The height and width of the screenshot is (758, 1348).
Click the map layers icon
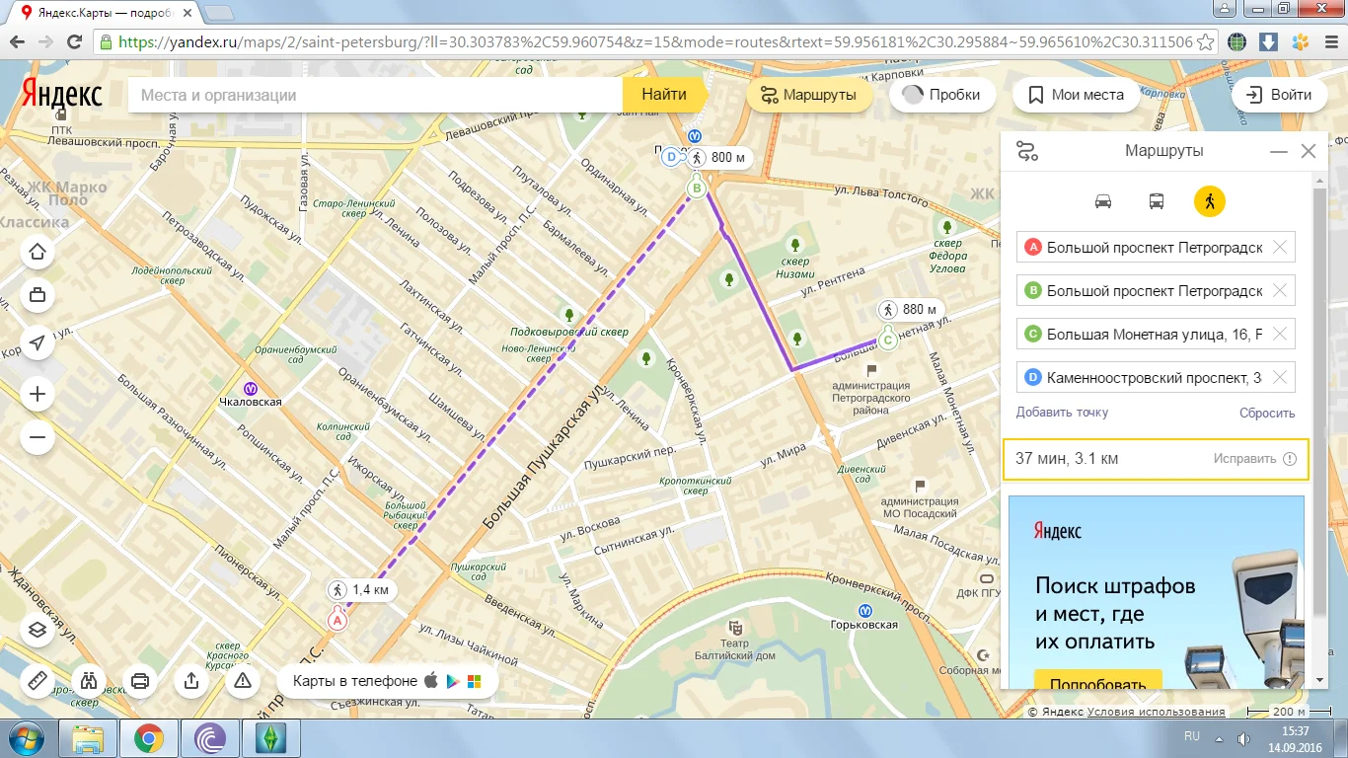(x=37, y=630)
